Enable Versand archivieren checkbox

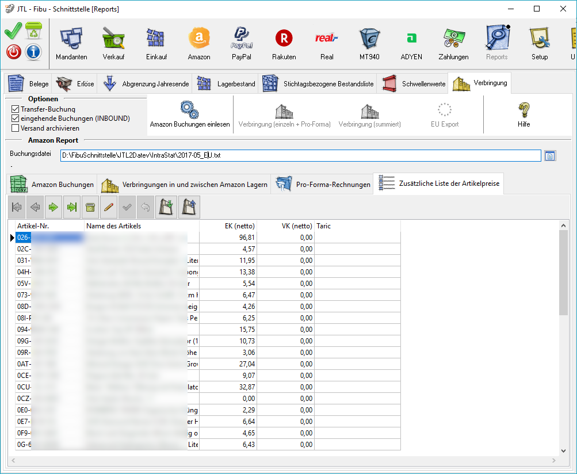(x=16, y=128)
